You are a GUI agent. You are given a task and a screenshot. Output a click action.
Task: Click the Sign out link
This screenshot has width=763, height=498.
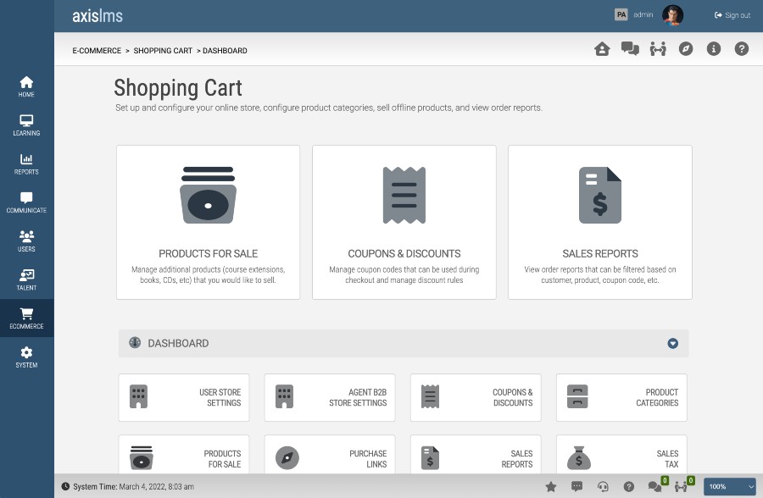(732, 15)
